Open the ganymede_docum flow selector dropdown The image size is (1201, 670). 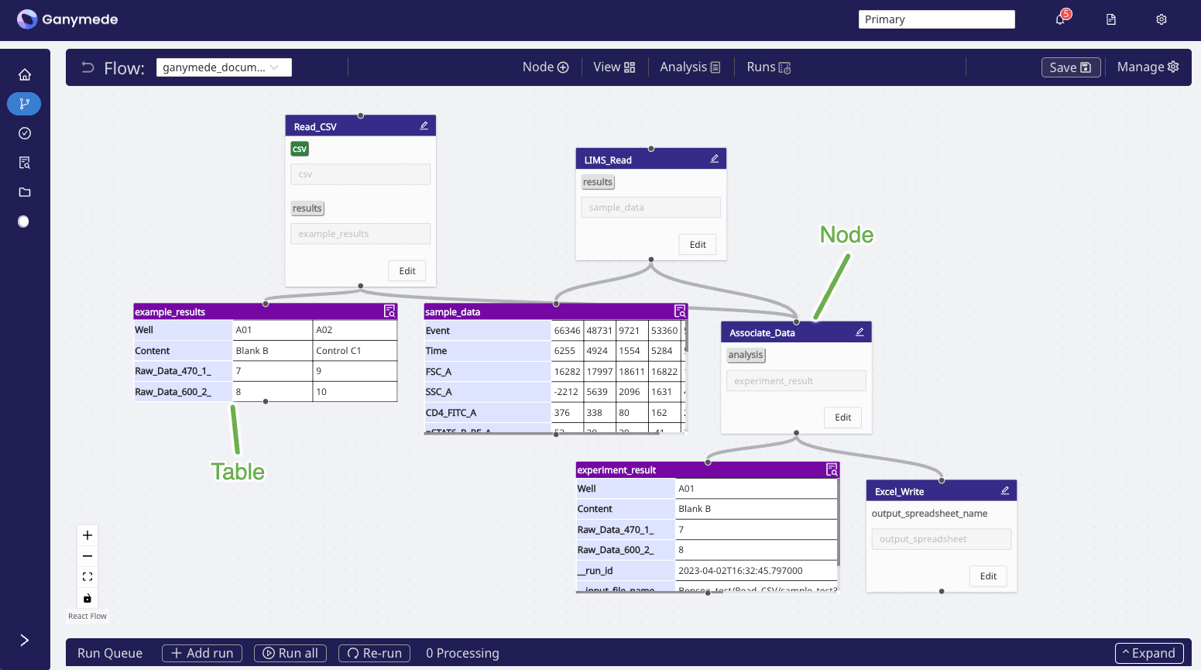point(224,67)
